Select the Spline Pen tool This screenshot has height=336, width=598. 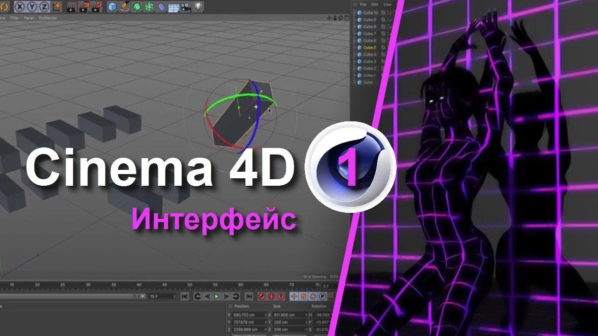[125, 7]
